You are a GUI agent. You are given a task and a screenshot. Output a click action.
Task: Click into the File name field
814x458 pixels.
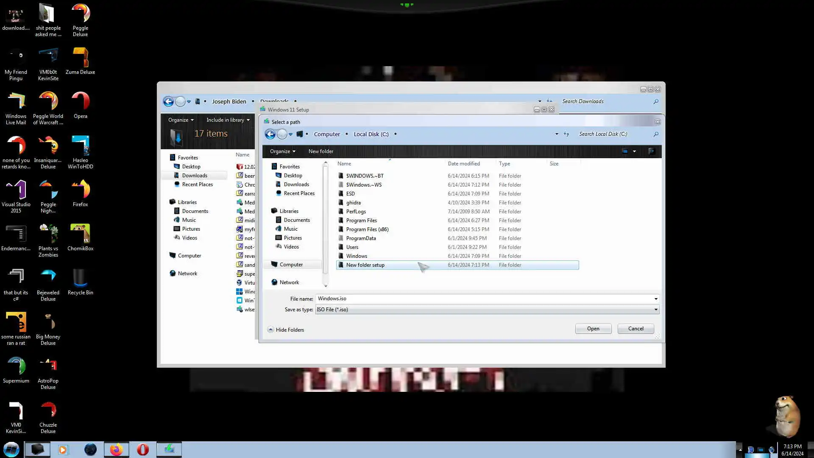[483, 299]
